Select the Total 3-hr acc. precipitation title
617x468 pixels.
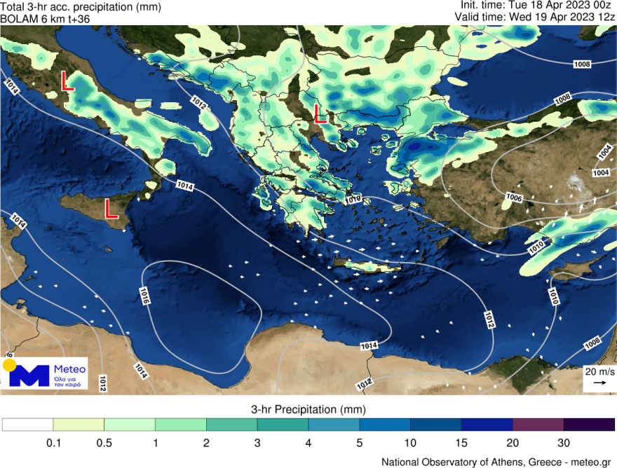[81, 8]
